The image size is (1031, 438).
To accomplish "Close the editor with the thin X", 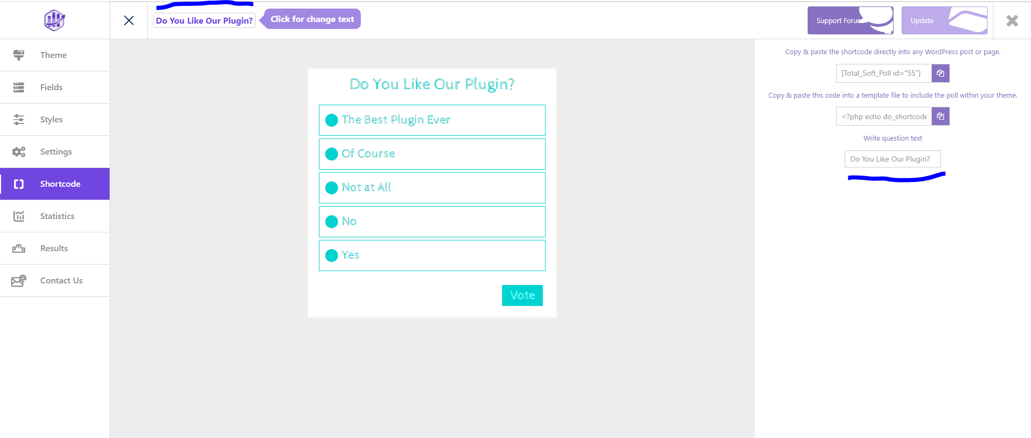I will click(x=129, y=20).
